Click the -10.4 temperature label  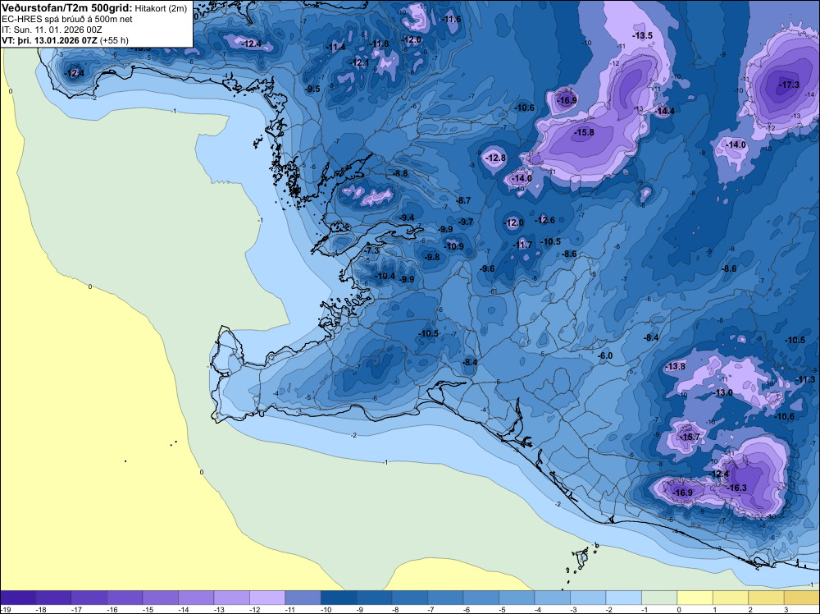385,276
